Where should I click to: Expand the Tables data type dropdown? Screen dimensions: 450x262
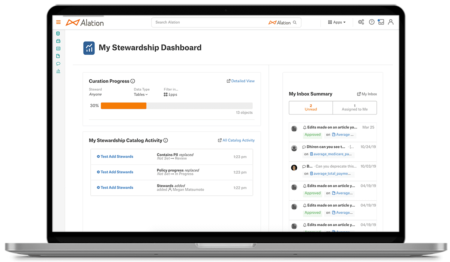[141, 94]
